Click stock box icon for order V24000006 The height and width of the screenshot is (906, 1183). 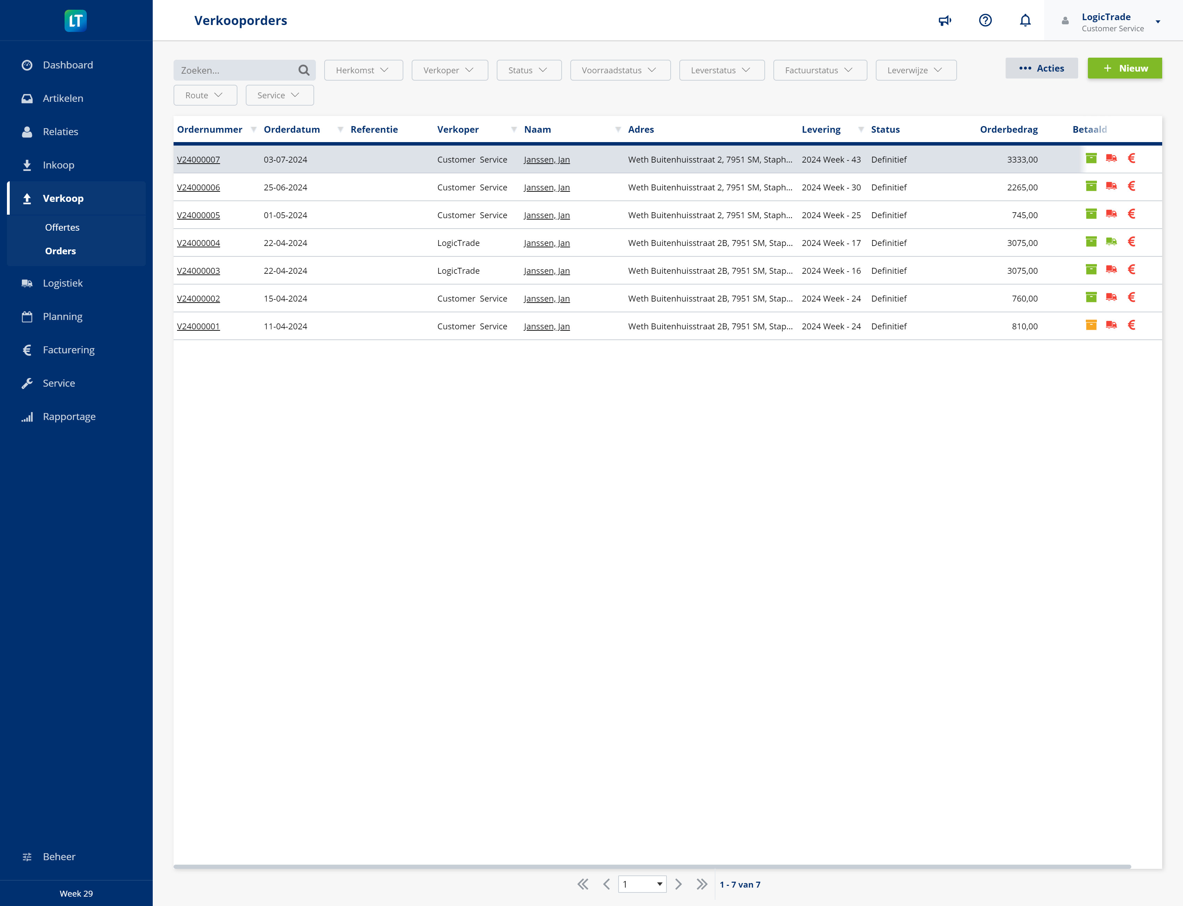[x=1091, y=186]
